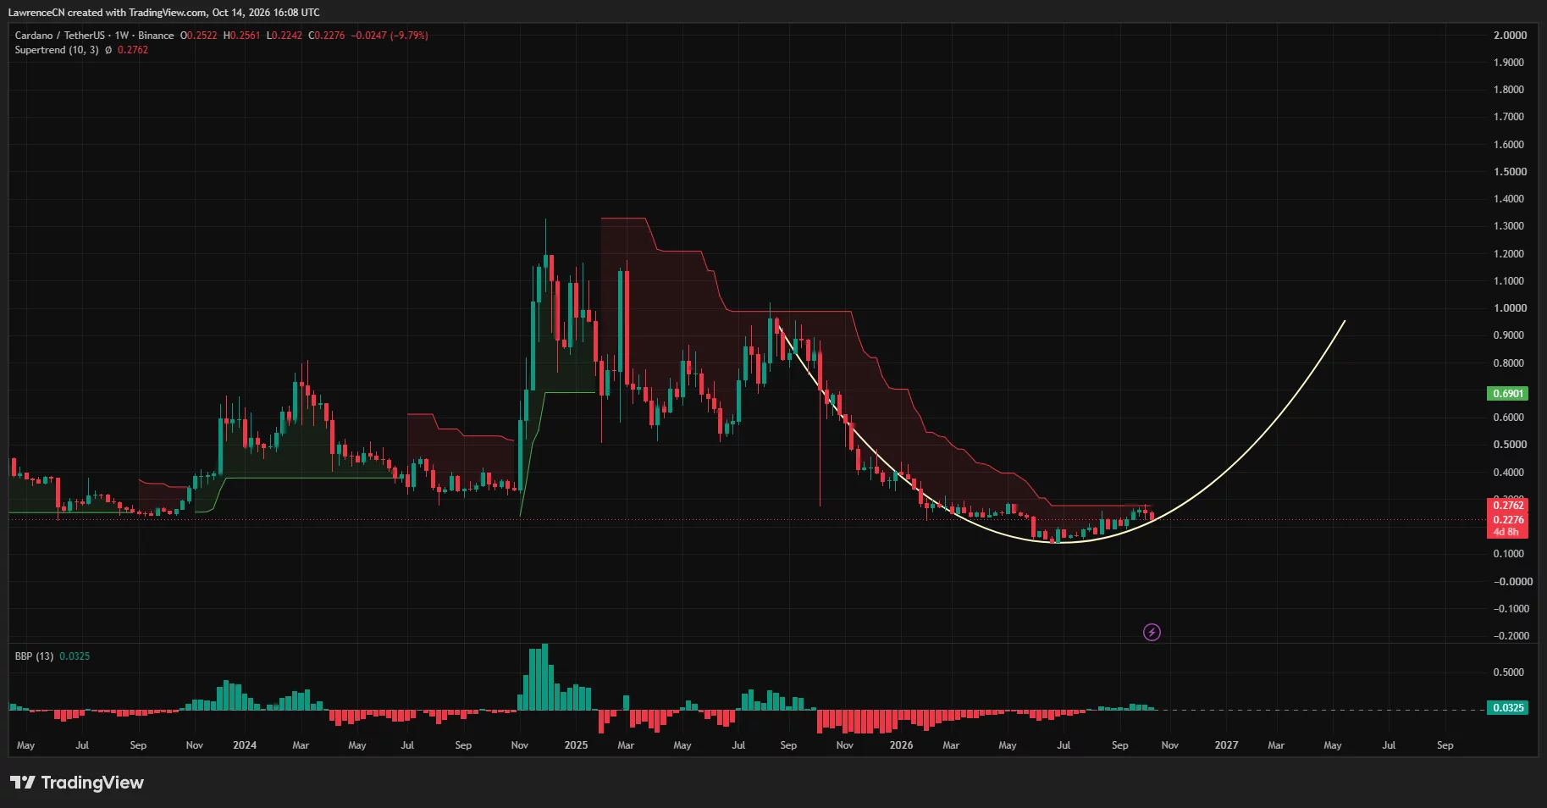
Task: Click the −0.2000 price axis label
Action: coord(1510,636)
